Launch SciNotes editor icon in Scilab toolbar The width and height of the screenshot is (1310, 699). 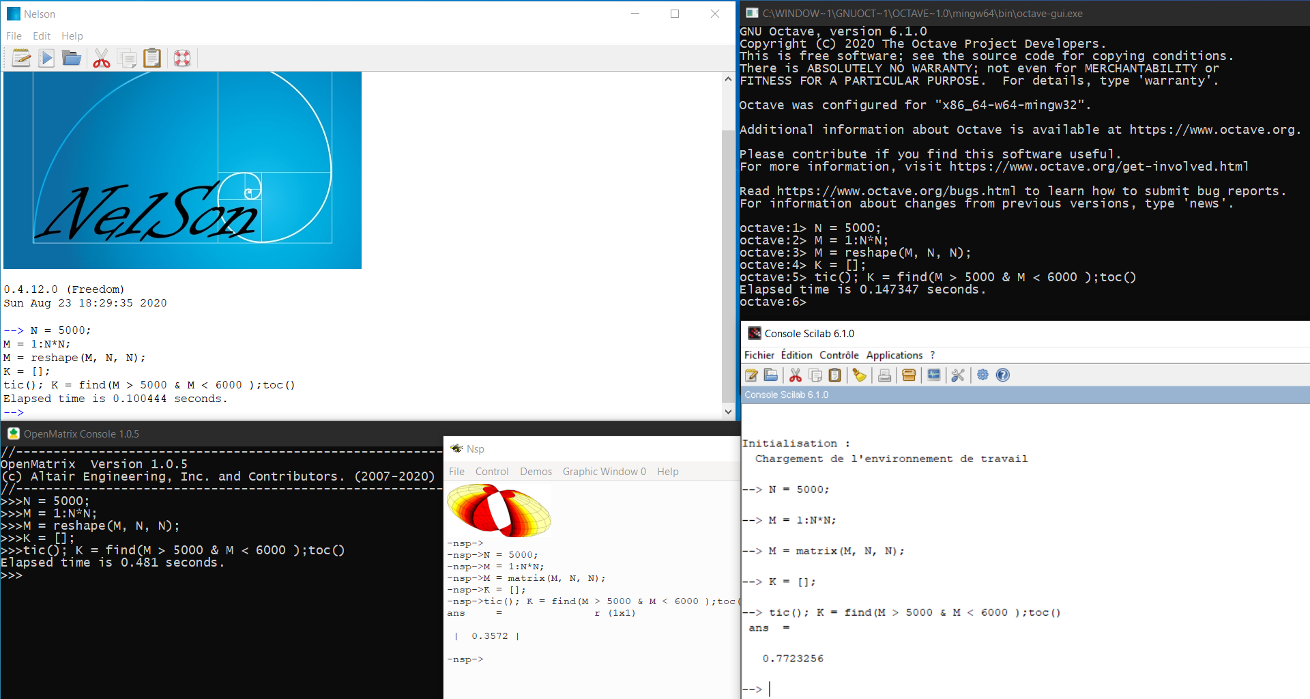pos(751,375)
